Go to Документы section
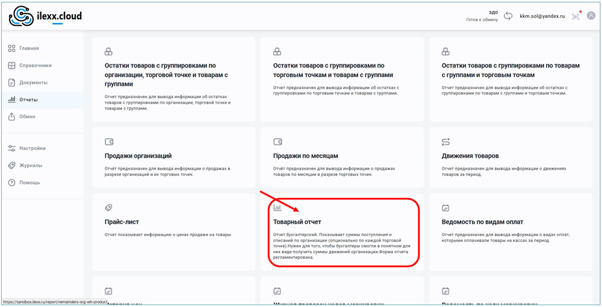Screen dimensions: 602x307 [33, 82]
